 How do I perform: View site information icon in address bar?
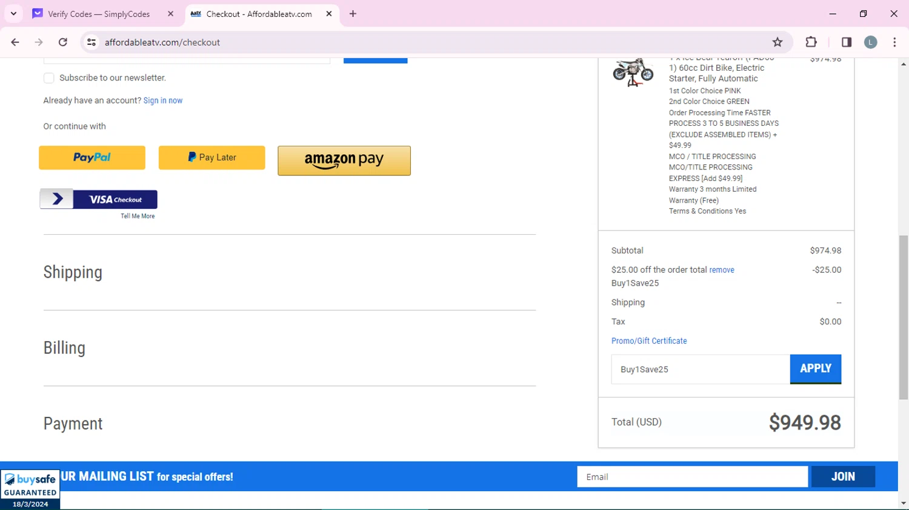point(92,42)
